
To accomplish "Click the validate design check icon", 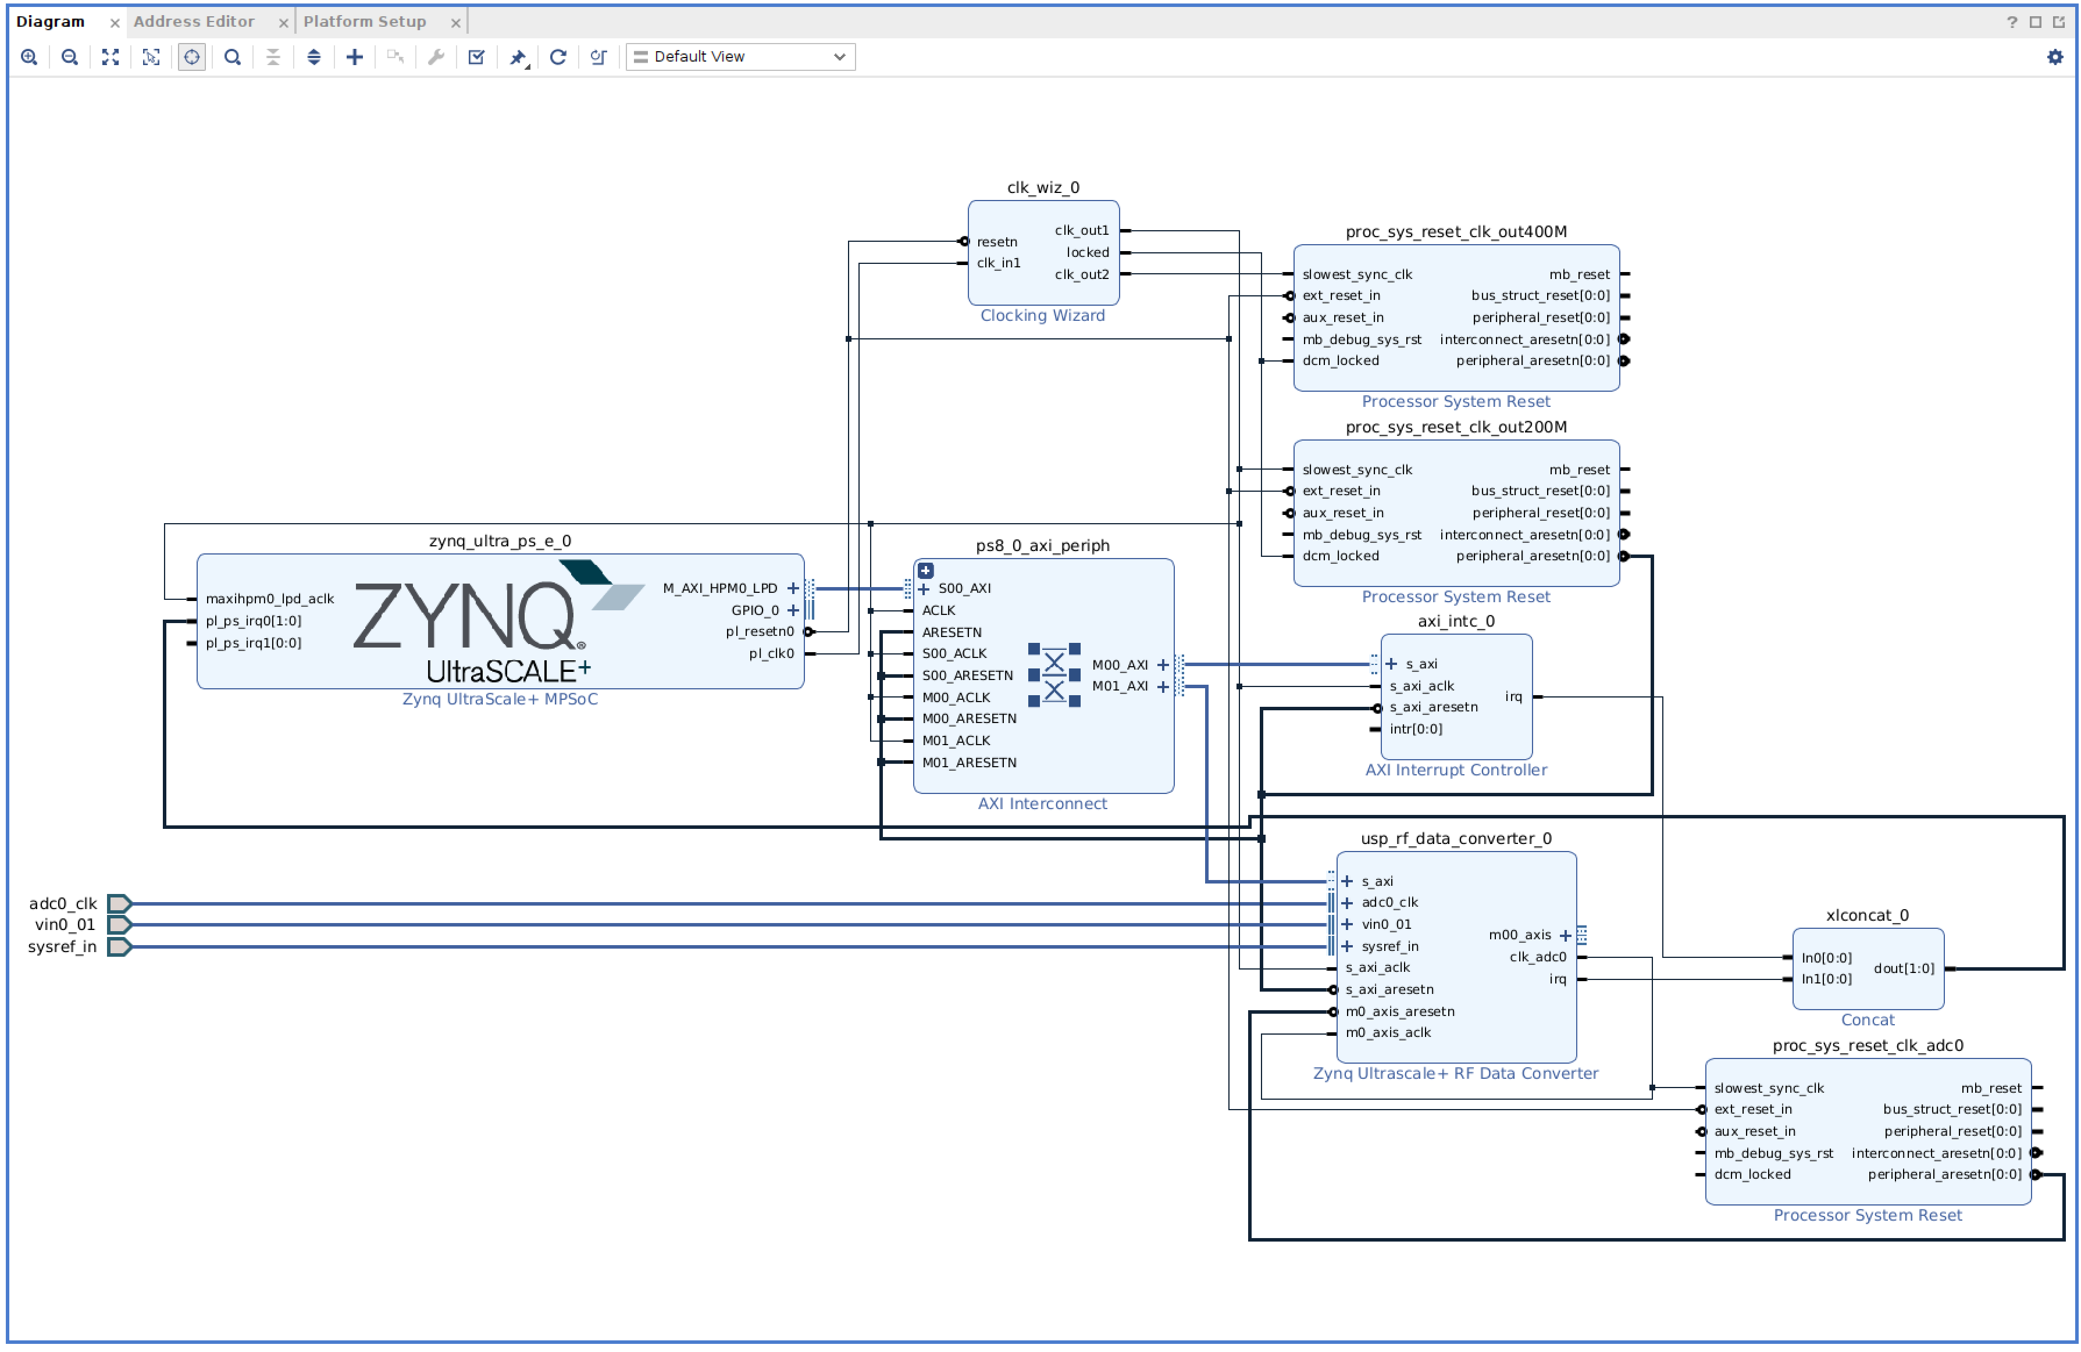I will (x=478, y=58).
